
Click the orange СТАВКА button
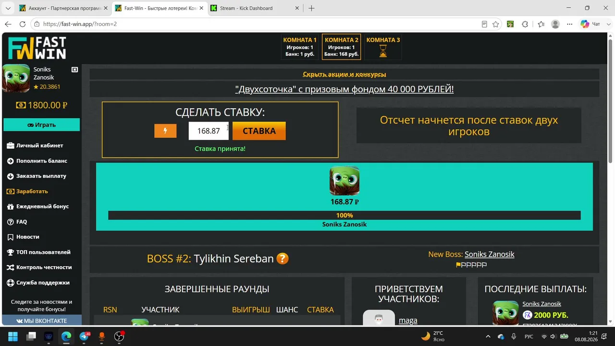[259, 131]
